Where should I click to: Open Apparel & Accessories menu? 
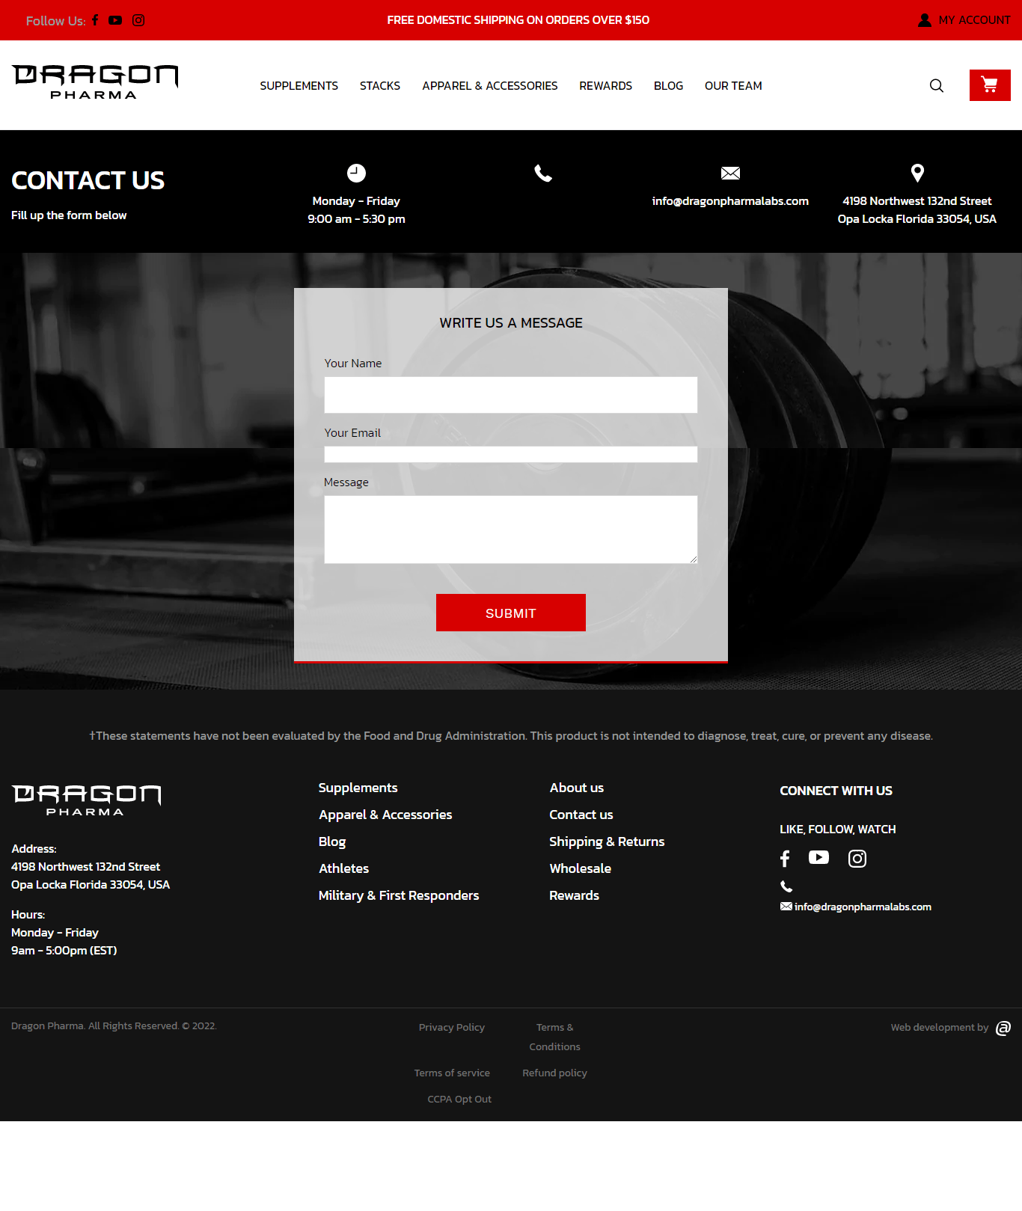point(489,86)
